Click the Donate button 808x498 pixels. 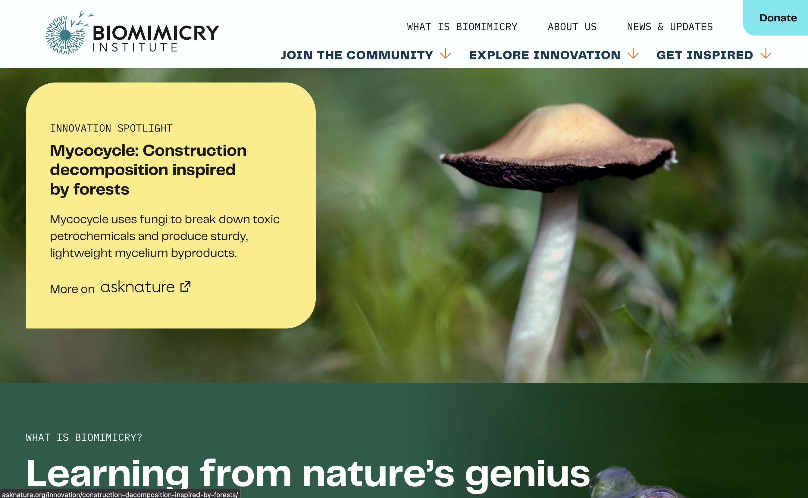click(778, 18)
